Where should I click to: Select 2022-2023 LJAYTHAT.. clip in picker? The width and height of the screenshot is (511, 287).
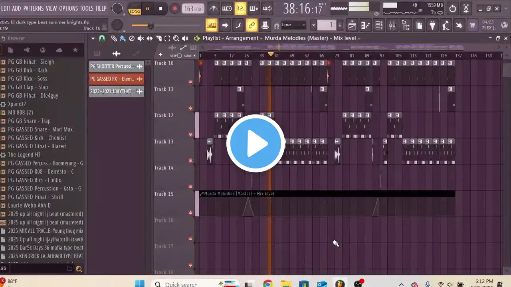coord(116,91)
